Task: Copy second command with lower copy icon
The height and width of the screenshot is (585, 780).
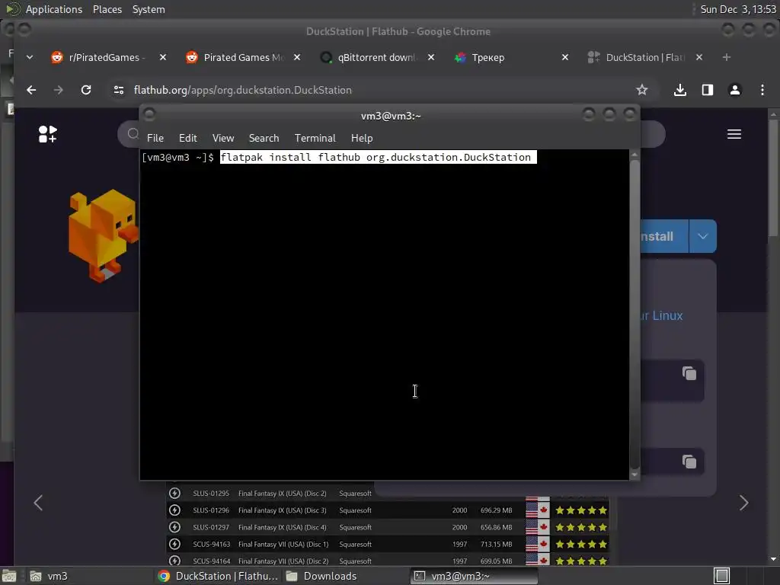Action: [689, 462]
